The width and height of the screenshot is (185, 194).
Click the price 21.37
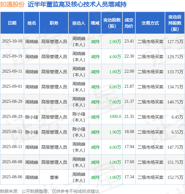pyautogui.click(x=129, y=101)
